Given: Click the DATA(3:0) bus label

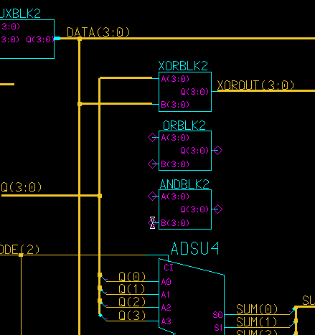Looking at the screenshot, I should pyautogui.click(x=98, y=32).
